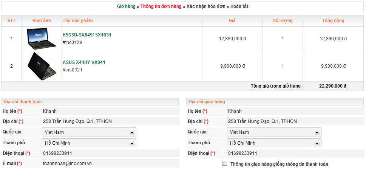Open shipping Thành phố dropdown arrow
Screen dimensions: 366x171
coord(317,143)
